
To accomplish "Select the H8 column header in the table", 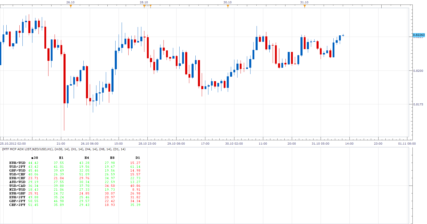I will (112, 158).
